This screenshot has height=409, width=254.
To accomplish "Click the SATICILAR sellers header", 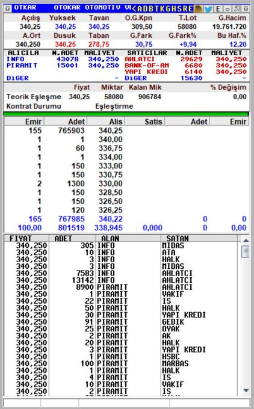I will coord(147,53).
